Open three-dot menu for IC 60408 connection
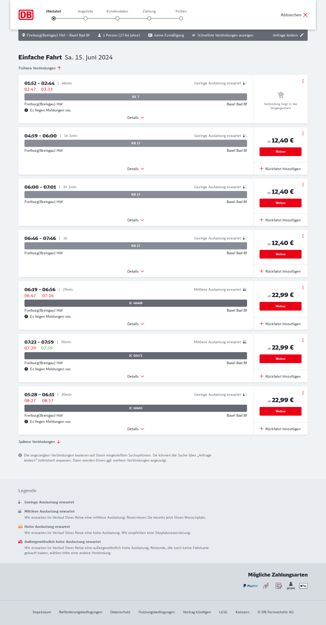The image size is (326, 625). [x=303, y=288]
